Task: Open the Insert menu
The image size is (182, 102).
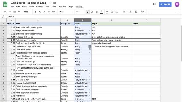Action: click(x=32, y=7)
